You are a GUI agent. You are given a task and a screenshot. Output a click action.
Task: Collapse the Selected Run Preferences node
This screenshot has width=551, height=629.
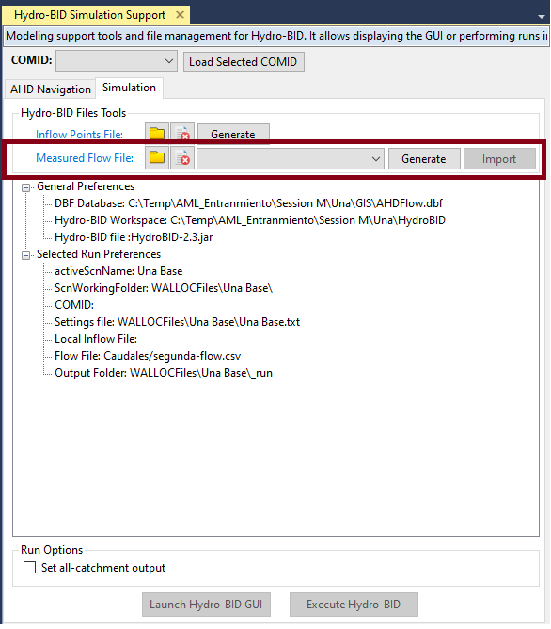[26, 255]
